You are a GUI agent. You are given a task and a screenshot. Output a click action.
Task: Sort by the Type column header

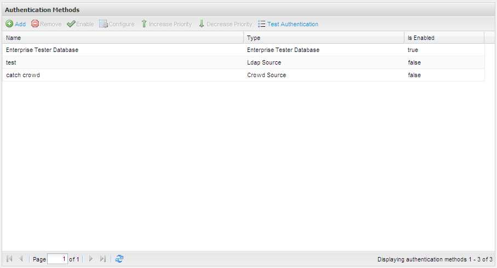click(323, 38)
